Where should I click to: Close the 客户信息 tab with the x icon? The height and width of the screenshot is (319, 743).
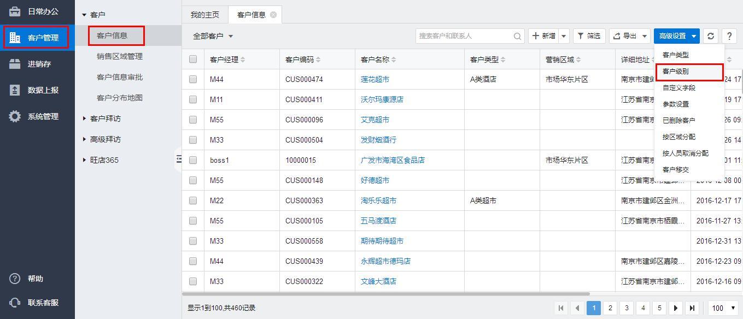[273, 15]
